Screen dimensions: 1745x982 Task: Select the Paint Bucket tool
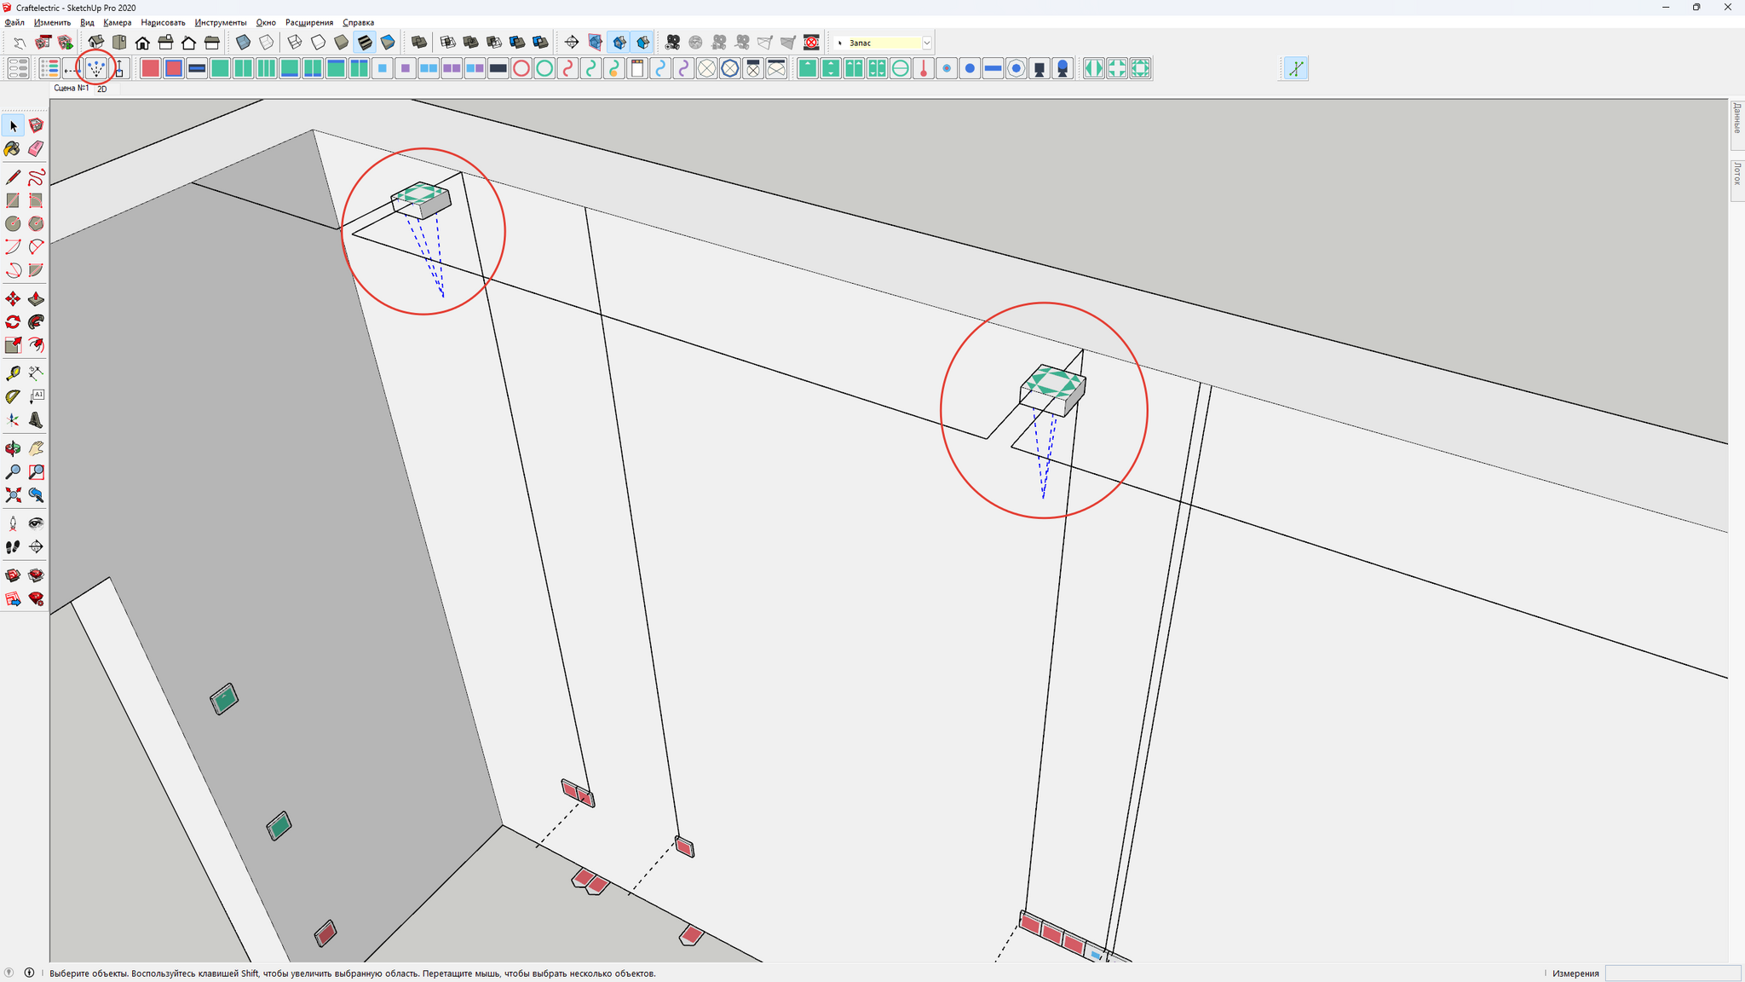[x=13, y=149]
